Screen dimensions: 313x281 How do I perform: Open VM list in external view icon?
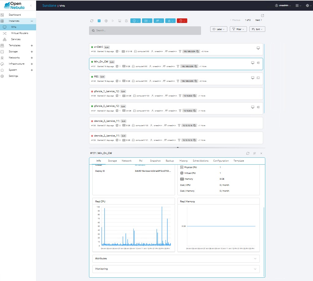[262, 16]
